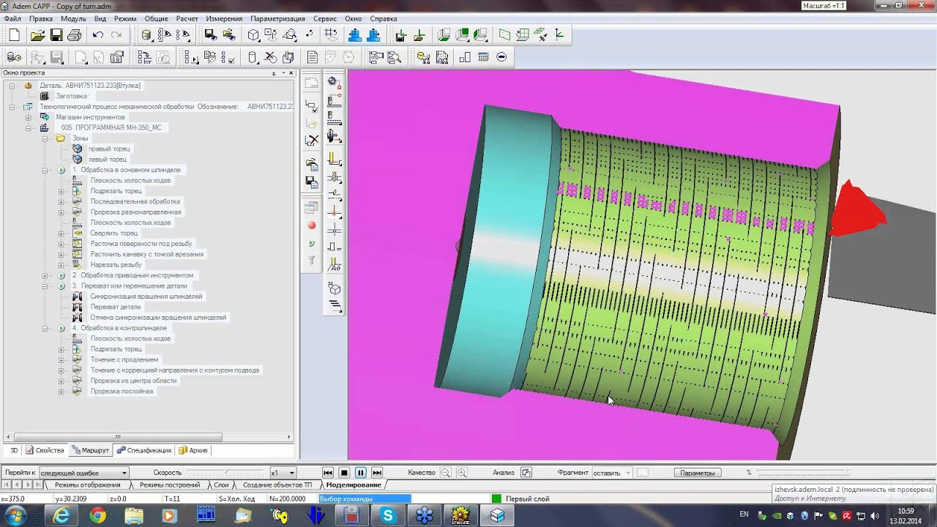Zoom in quality with plus magnifier
Screen dimensions: 937x527
(x=462, y=473)
